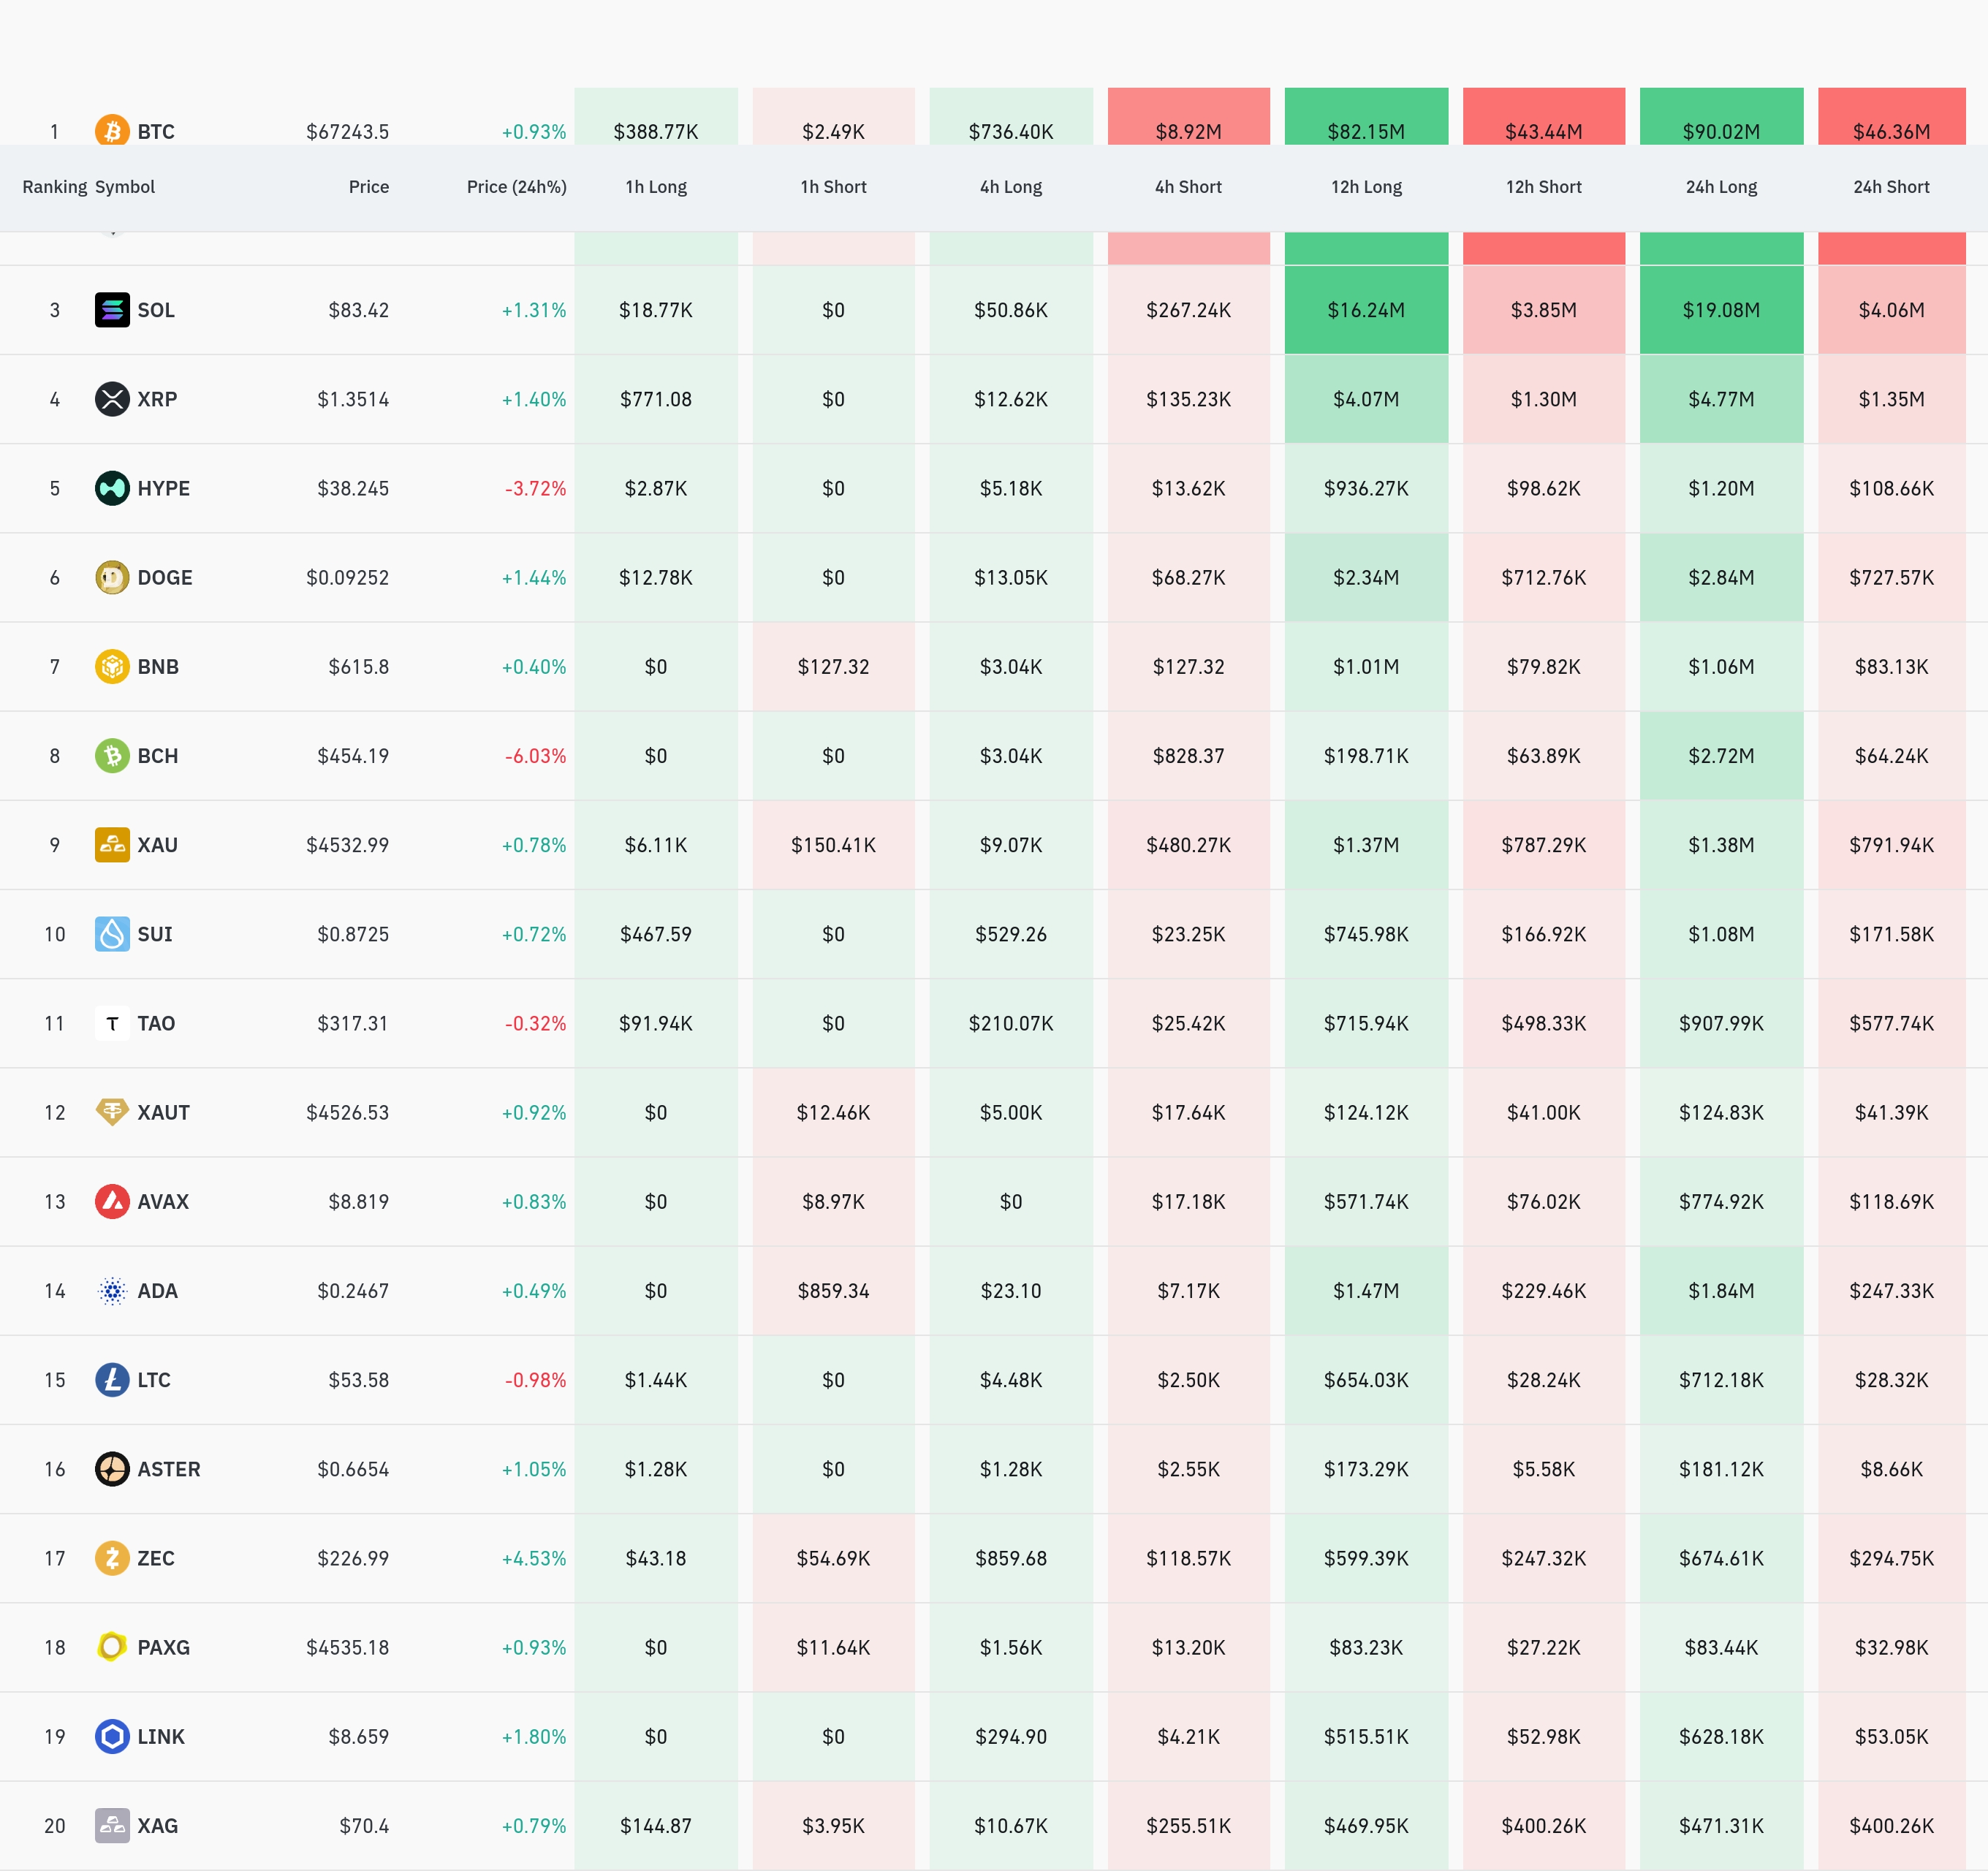
Task: Open the PAXG symbol link
Action: click(x=163, y=1647)
